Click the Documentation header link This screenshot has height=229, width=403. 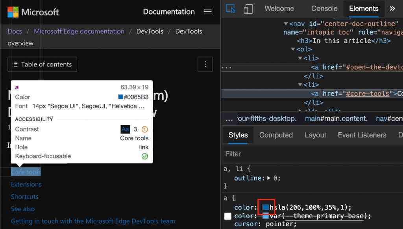[x=169, y=12]
